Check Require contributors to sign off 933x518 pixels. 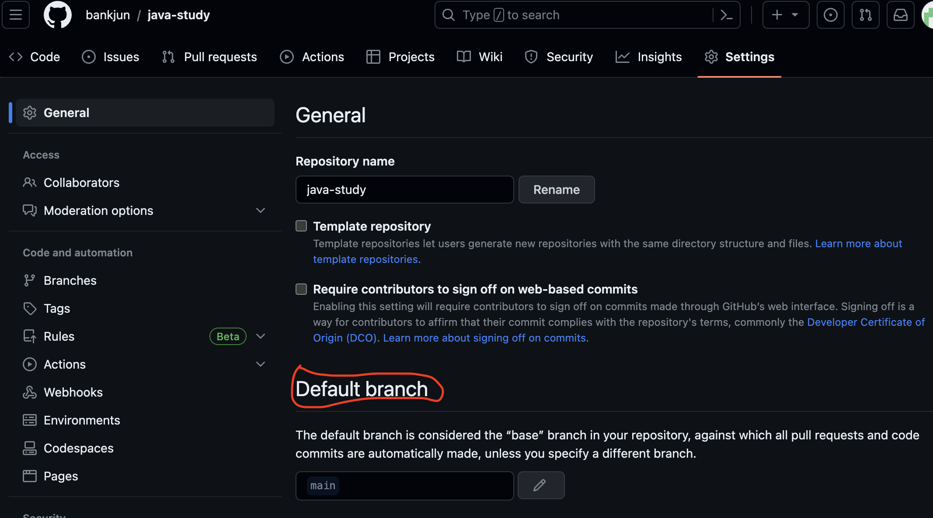[301, 289]
